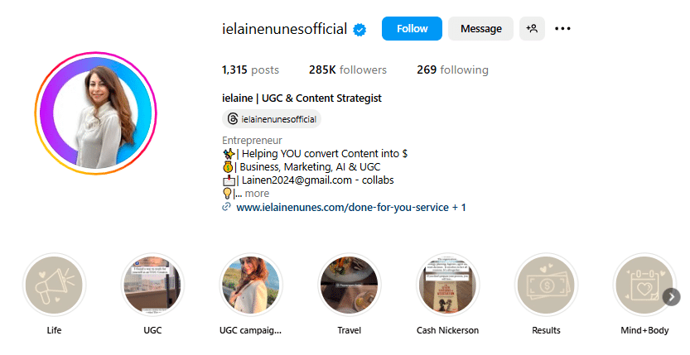The height and width of the screenshot is (355, 690).
Task: Open the profile picture story
Action: tap(96, 113)
